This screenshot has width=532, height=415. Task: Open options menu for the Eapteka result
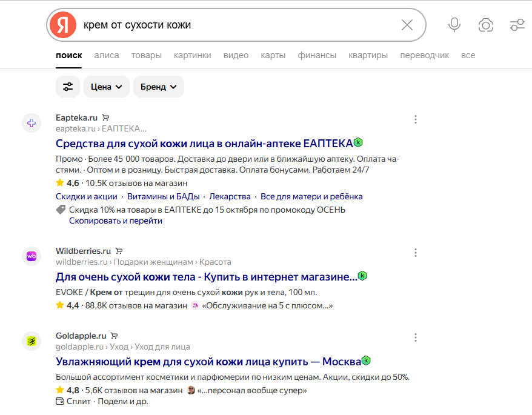pos(416,119)
